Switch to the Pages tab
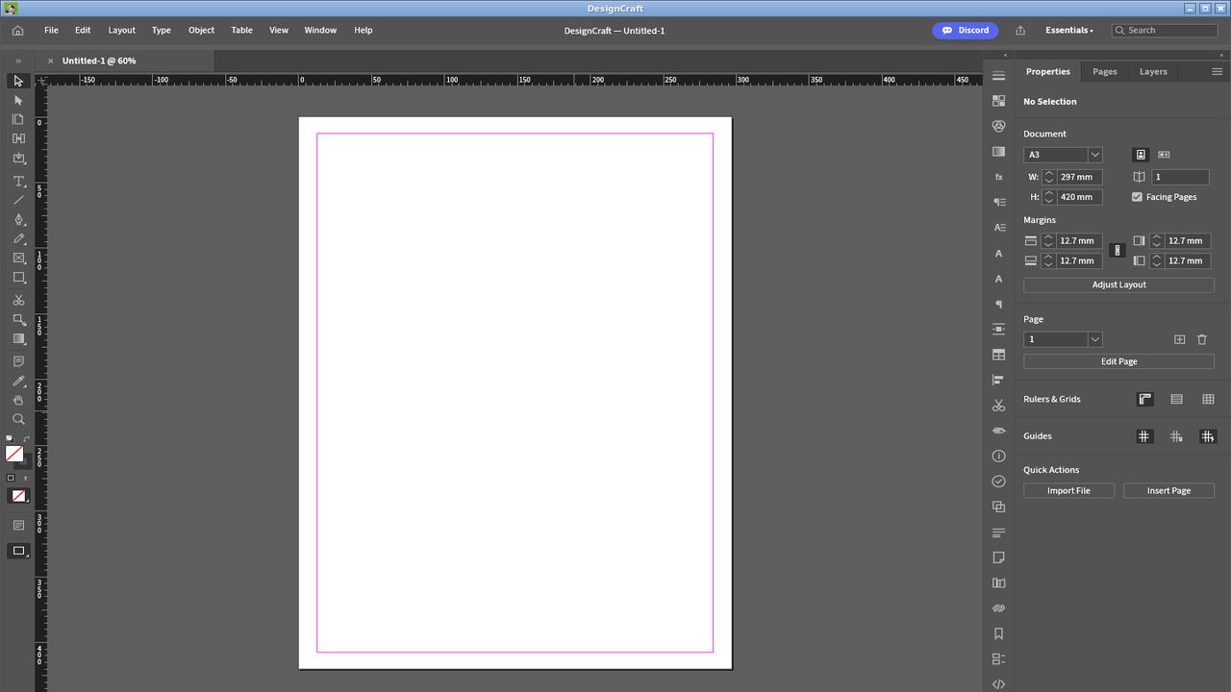 click(1105, 71)
